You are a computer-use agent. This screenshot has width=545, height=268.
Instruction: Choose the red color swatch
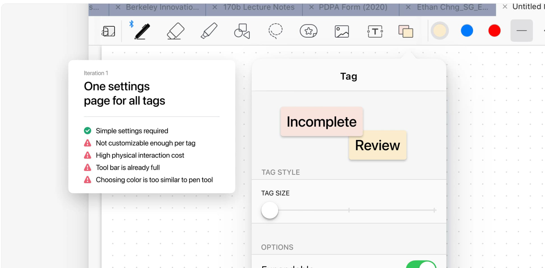click(x=494, y=31)
